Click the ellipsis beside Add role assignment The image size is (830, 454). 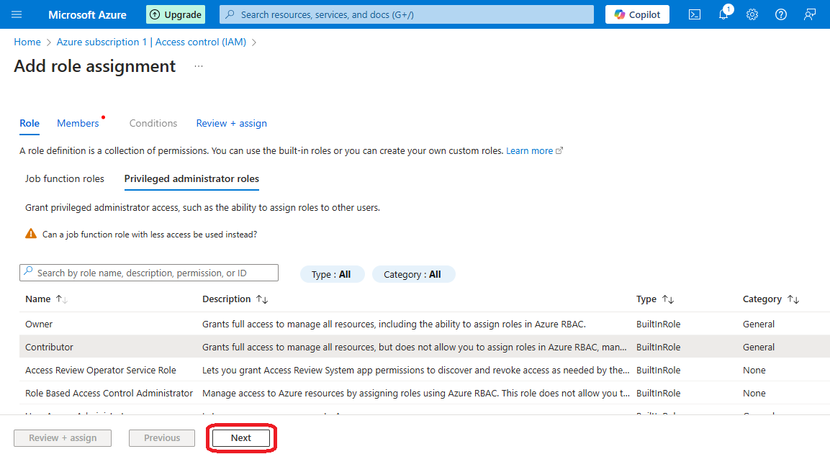pyautogui.click(x=199, y=66)
